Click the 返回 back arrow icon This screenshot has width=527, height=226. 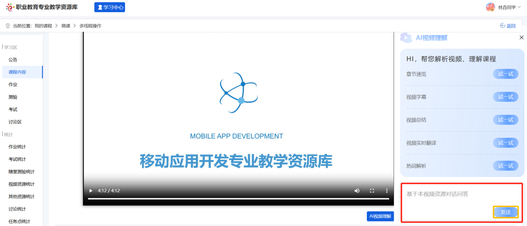(502, 26)
